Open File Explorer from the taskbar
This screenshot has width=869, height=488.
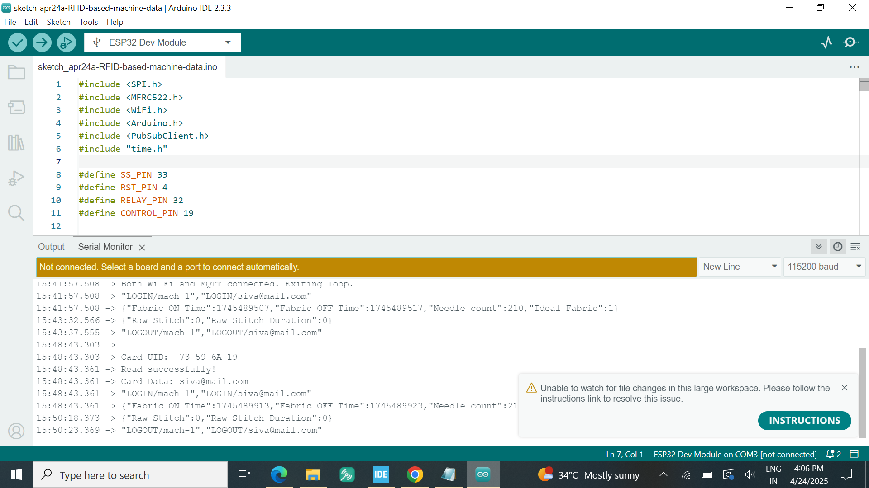(x=313, y=475)
